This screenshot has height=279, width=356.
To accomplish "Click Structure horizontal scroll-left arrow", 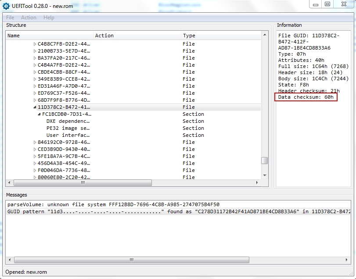I will (9, 182).
